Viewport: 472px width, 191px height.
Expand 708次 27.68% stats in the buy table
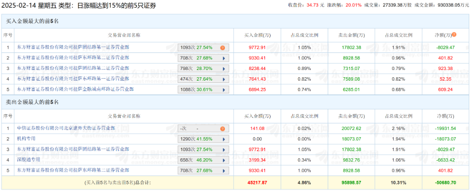pyautogui.click(x=224, y=58)
